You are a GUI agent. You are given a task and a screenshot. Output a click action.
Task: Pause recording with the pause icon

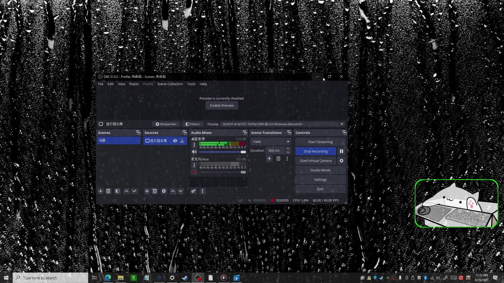coord(342,151)
